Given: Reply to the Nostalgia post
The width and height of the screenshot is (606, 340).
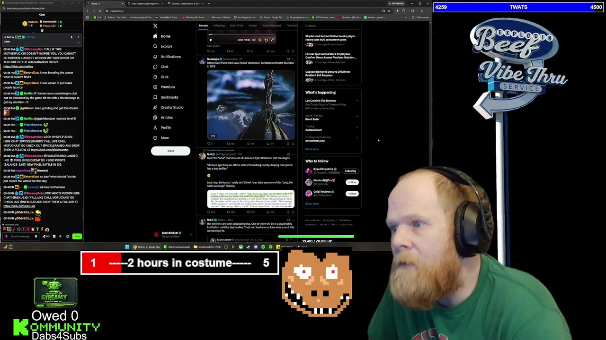Looking at the screenshot, I should (x=210, y=144).
